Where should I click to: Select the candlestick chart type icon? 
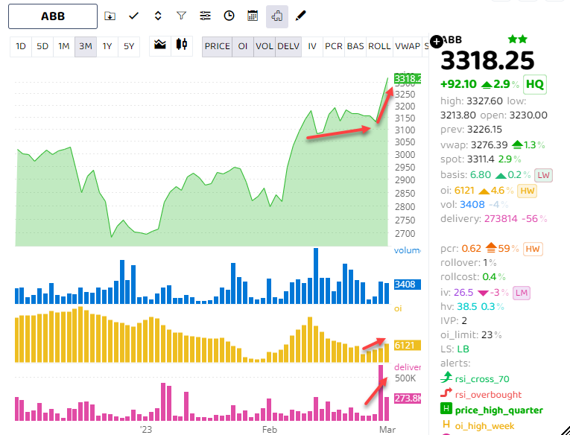pos(181,45)
